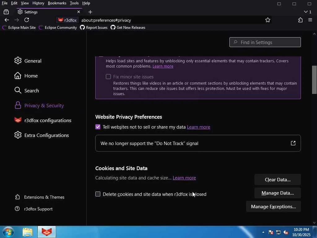Image resolution: width=317 pixels, height=238 pixels.
Task: Open the Home settings category
Action: pyautogui.click(x=26, y=76)
